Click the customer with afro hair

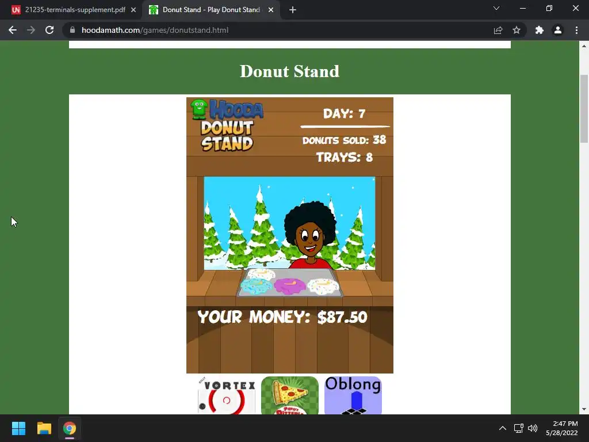310,235
